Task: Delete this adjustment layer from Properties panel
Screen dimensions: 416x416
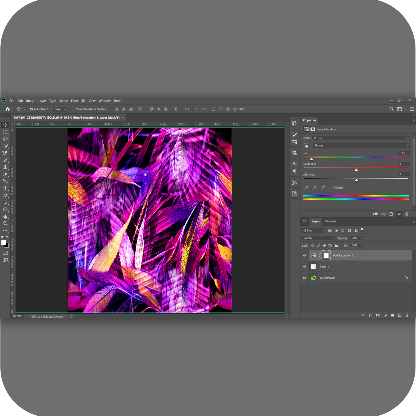Action: 407,214
